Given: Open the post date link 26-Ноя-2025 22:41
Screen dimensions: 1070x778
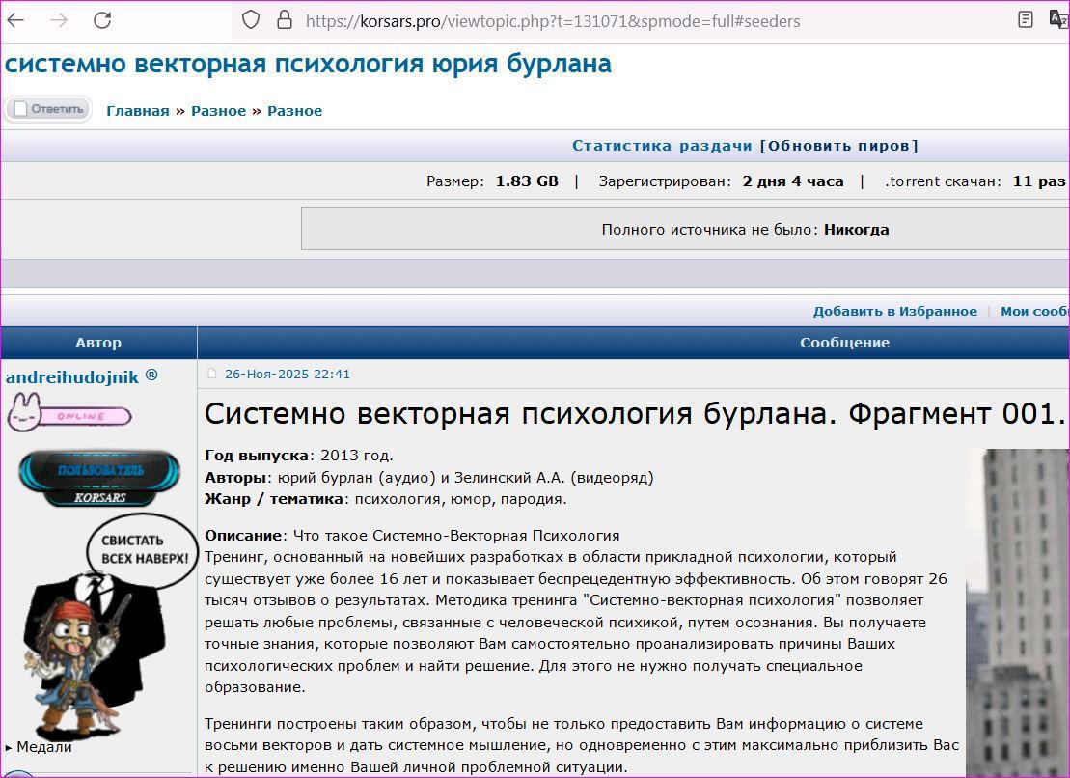Looking at the screenshot, I should tap(288, 375).
